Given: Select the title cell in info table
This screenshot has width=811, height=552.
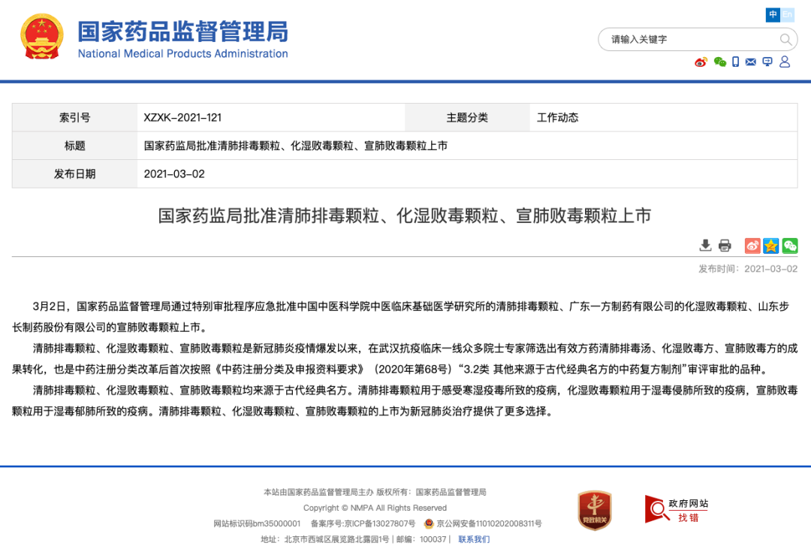Looking at the screenshot, I should [467, 146].
